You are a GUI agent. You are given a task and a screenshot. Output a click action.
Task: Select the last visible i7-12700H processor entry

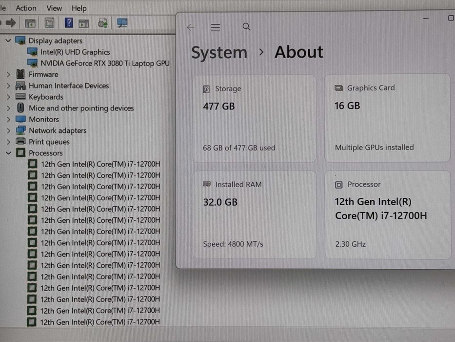(x=100, y=322)
